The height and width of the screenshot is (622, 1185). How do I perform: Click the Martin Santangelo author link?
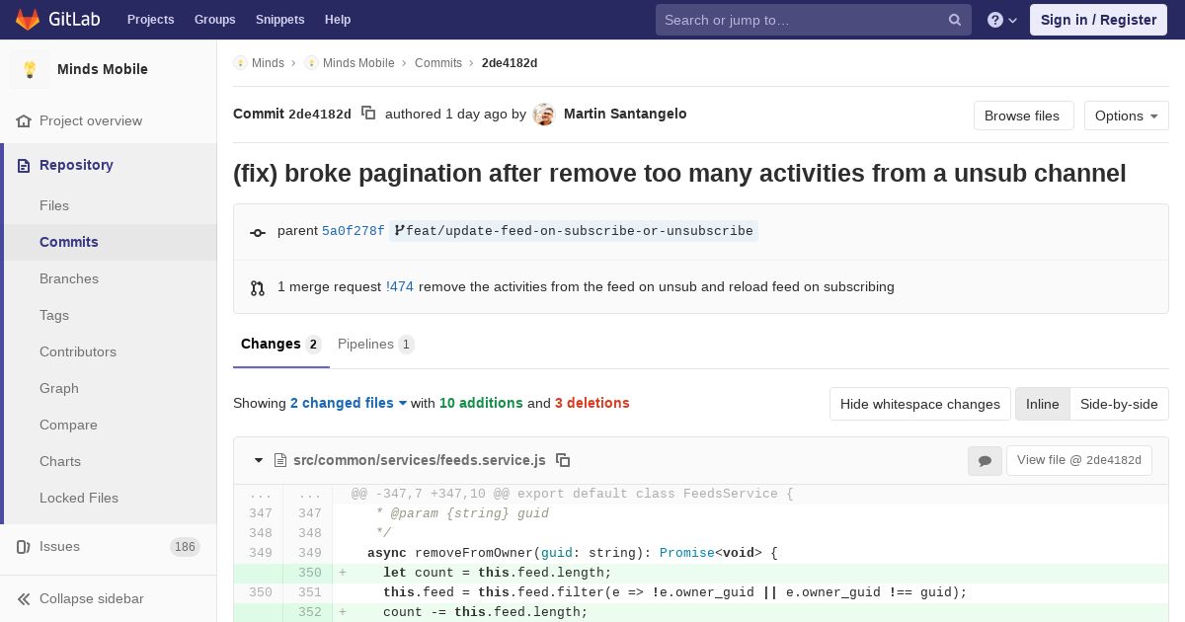tap(625, 114)
